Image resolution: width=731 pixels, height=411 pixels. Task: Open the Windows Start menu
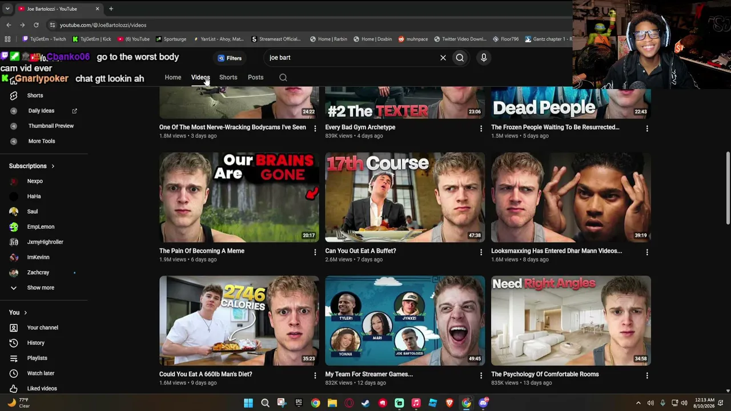point(248,403)
